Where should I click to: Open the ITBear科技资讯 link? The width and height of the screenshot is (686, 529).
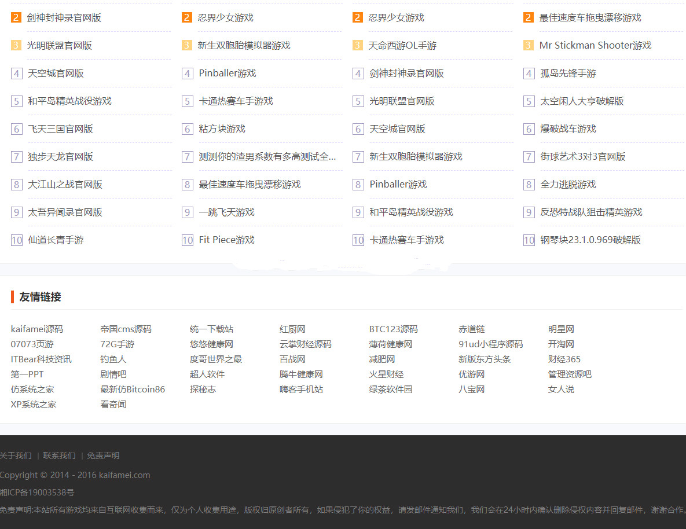[x=41, y=359]
